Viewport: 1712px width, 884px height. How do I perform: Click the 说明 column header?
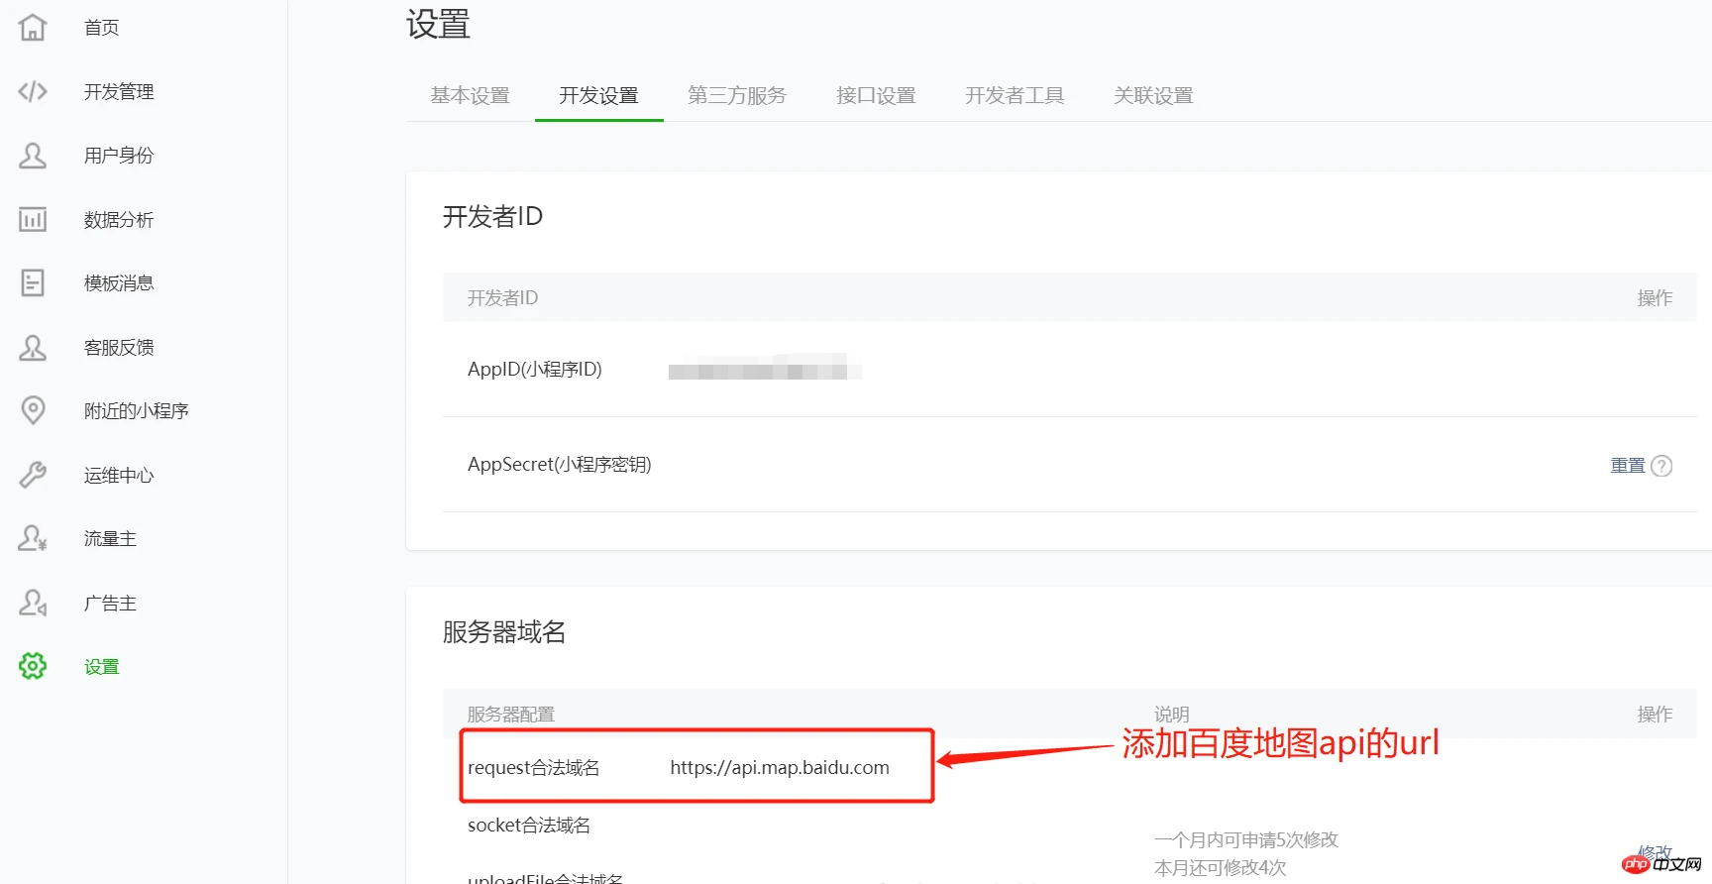pos(1172,714)
